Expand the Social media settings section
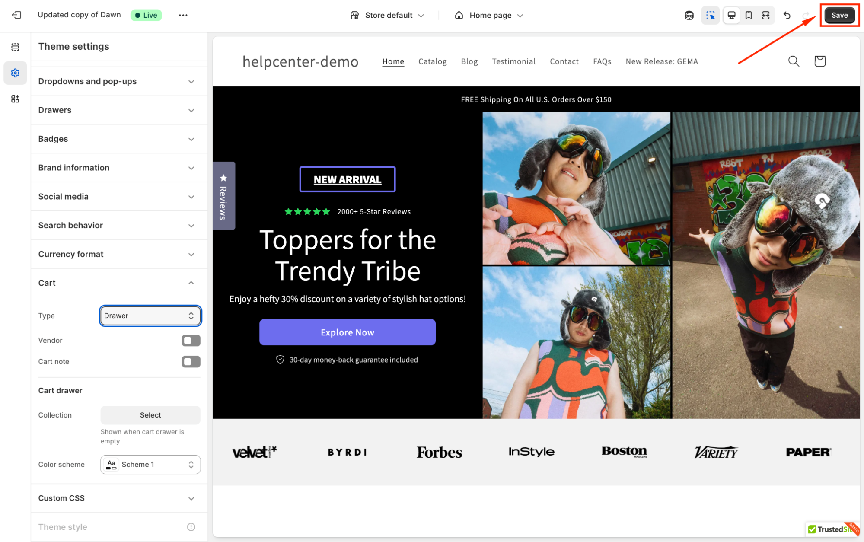Image resolution: width=864 pixels, height=542 pixels. [x=117, y=197]
